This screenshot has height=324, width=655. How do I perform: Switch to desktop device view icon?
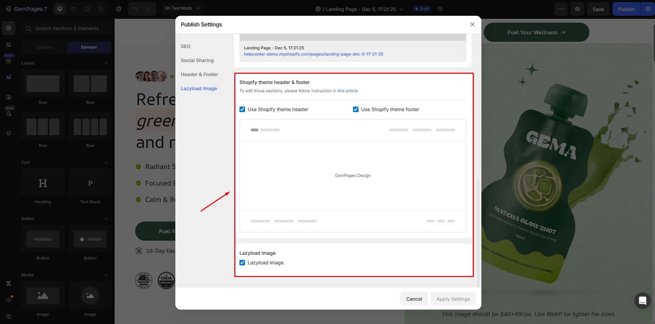pos(60,9)
